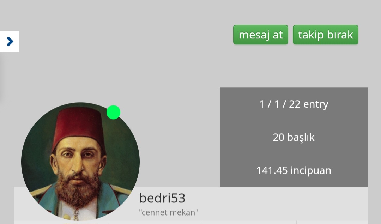Open the fez-wearing portrait avatar
The width and height of the screenshot is (381, 224).
(x=80, y=161)
